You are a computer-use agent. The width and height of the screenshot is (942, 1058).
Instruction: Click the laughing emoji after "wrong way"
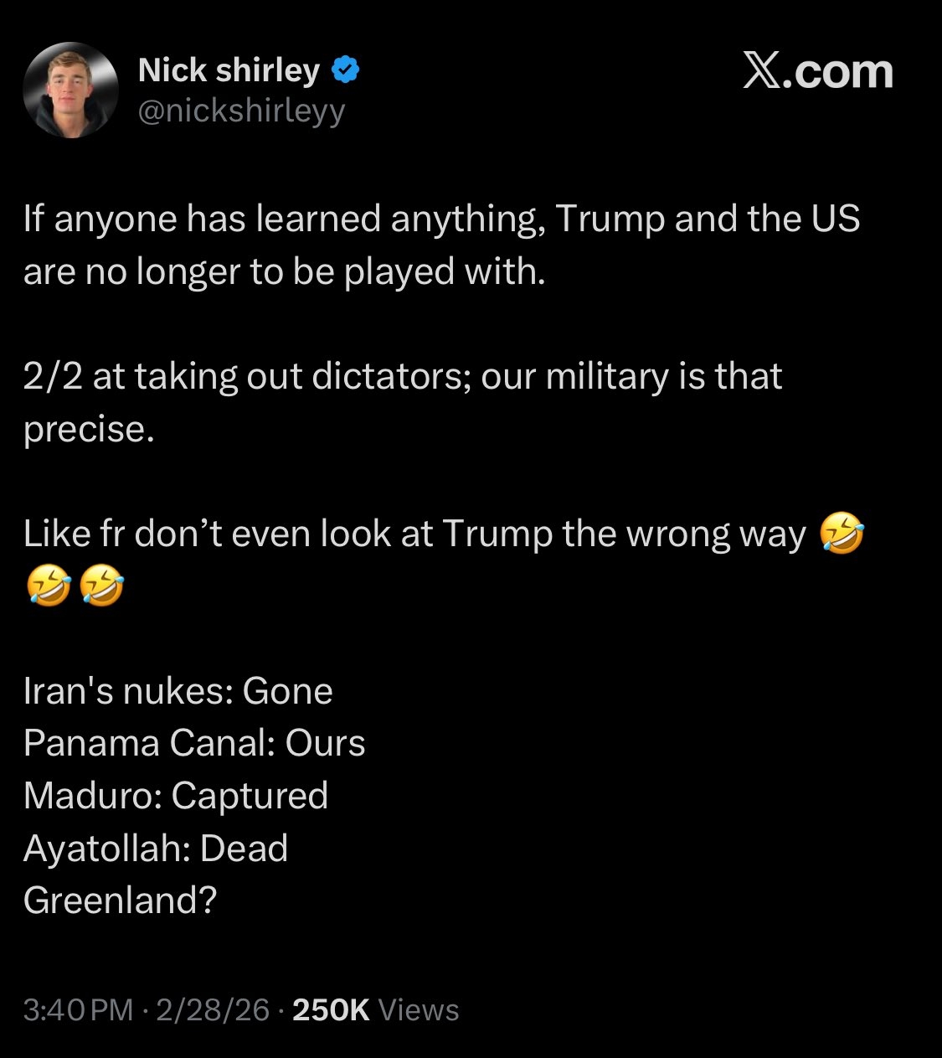pyautogui.click(x=842, y=534)
